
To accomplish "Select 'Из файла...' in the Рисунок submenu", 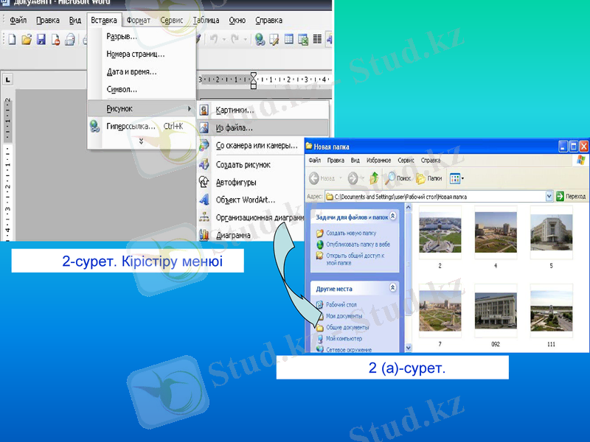I will pyautogui.click(x=234, y=127).
